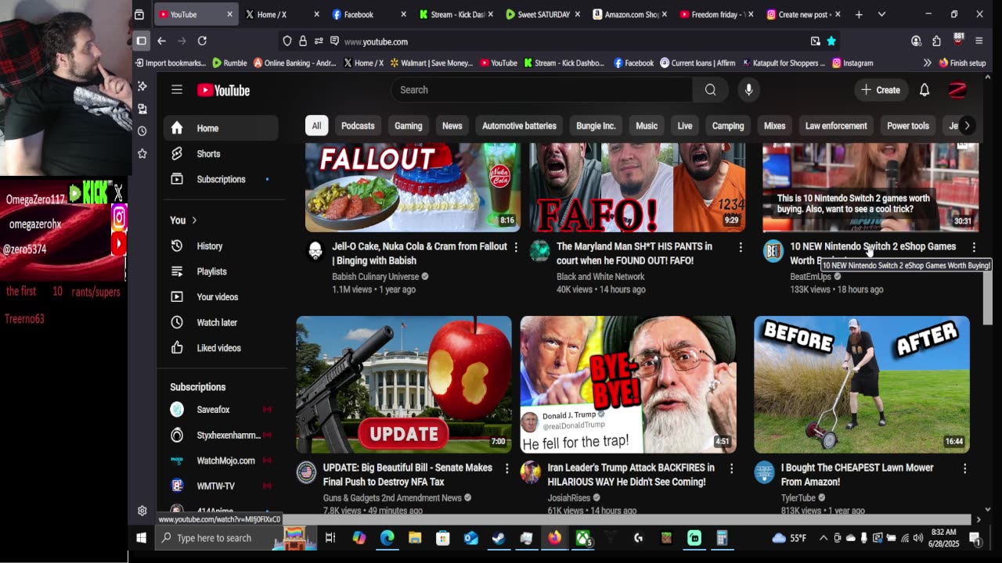Open YouTube notifications bell
The height and width of the screenshot is (563, 1002).
pos(925,90)
